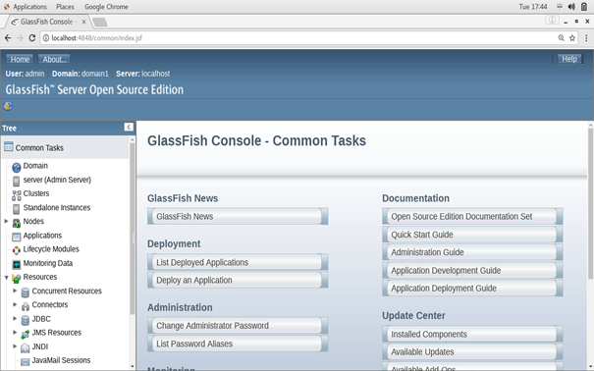The height and width of the screenshot is (371, 594).
Task: Open a new browser tab
Action: click(99, 22)
